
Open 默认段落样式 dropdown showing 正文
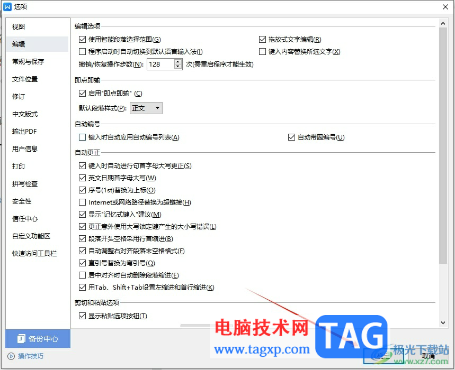pos(146,108)
